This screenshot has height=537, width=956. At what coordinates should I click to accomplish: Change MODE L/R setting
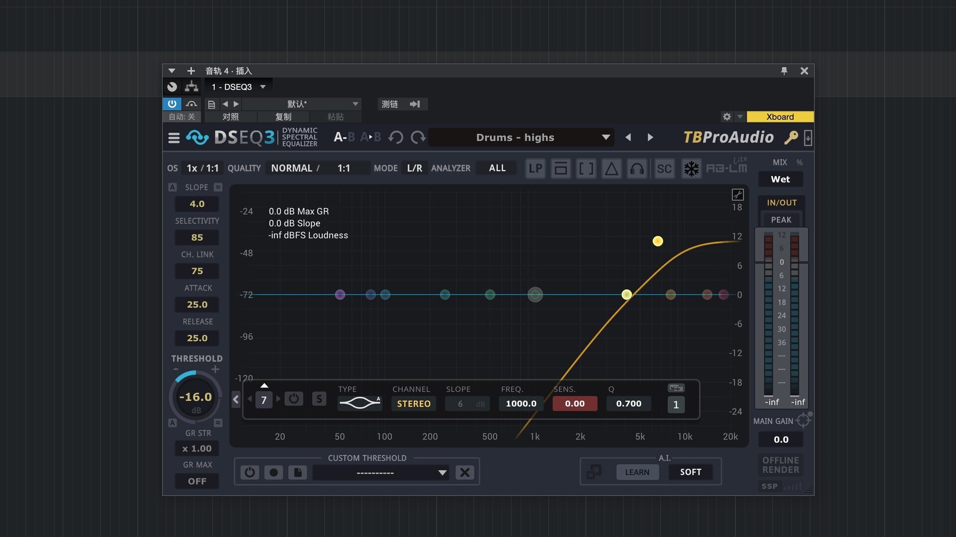[414, 168]
